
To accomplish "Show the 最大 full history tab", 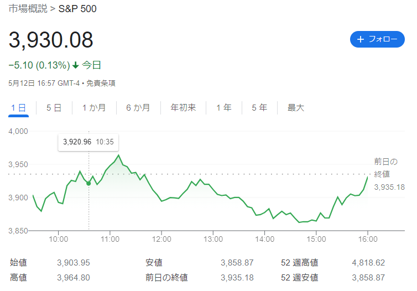I will point(296,108).
